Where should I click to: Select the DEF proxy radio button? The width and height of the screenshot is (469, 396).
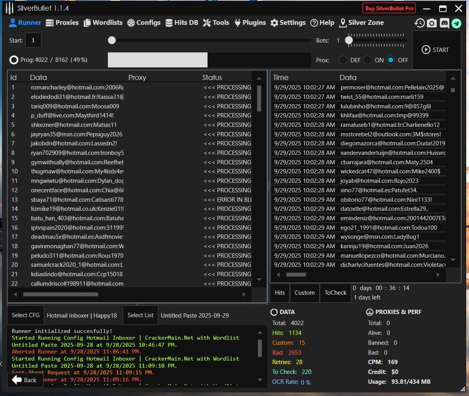click(343, 60)
